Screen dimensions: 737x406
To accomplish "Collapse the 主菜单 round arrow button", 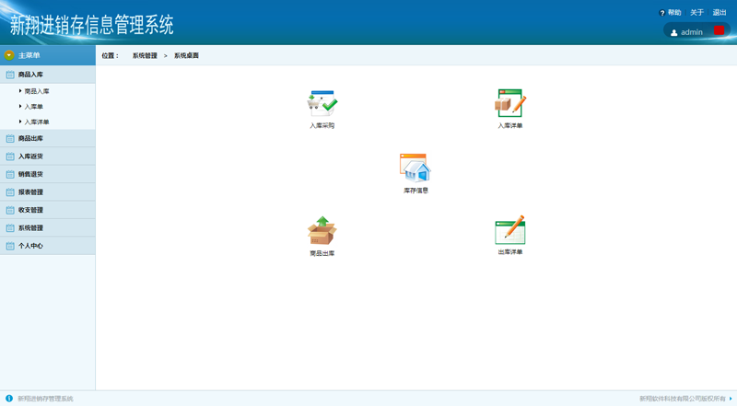I will pos(9,55).
